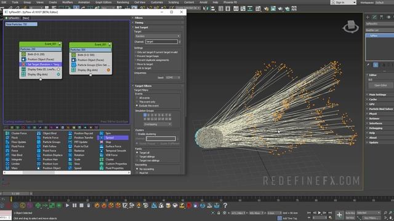This screenshot has width=394, height=221.
Task: Open the Overlapping simulation groups dropdown
Action: (158, 124)
